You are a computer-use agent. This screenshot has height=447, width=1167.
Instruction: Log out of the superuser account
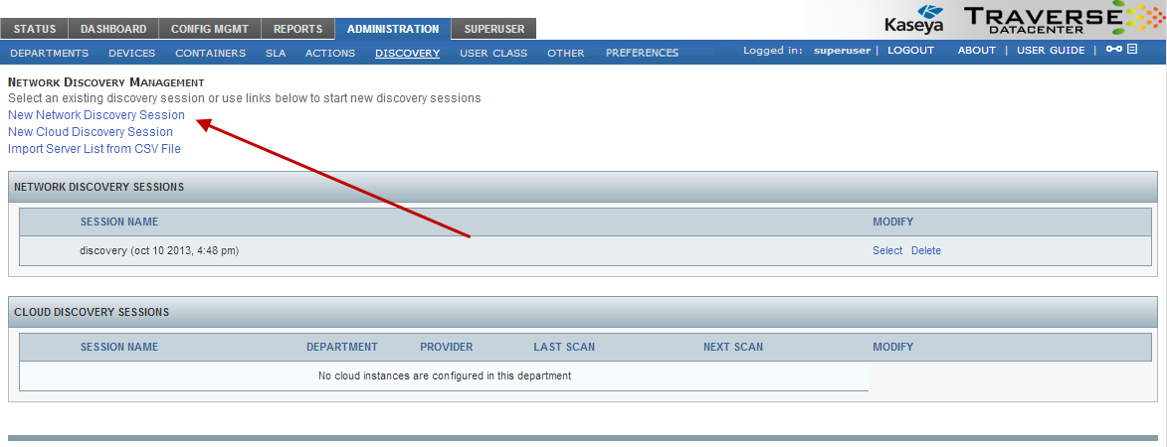[x=910, y=51]
